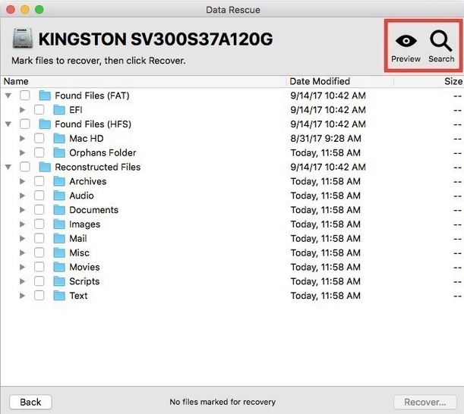Select the Movies folder icon

pyautogui.click(x=59, y=267)
